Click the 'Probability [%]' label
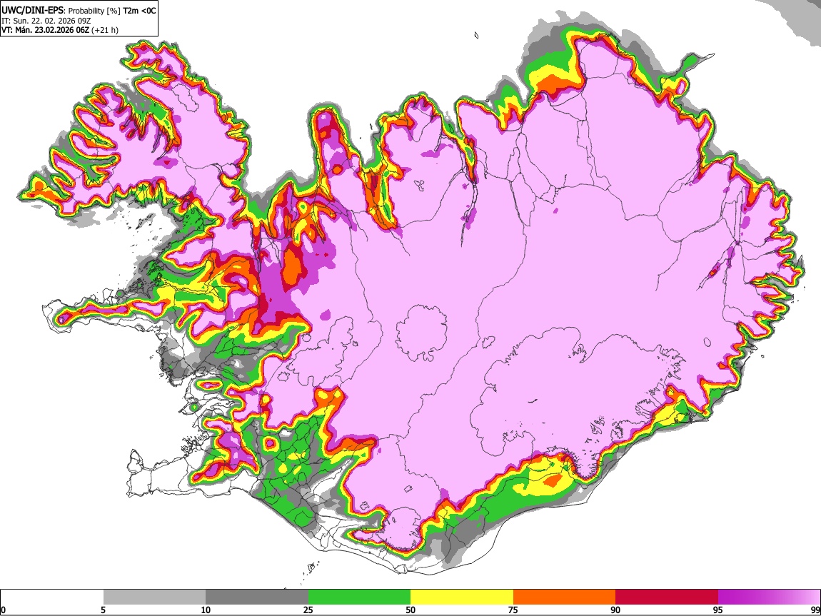The image size is (821, 616). 94,11
